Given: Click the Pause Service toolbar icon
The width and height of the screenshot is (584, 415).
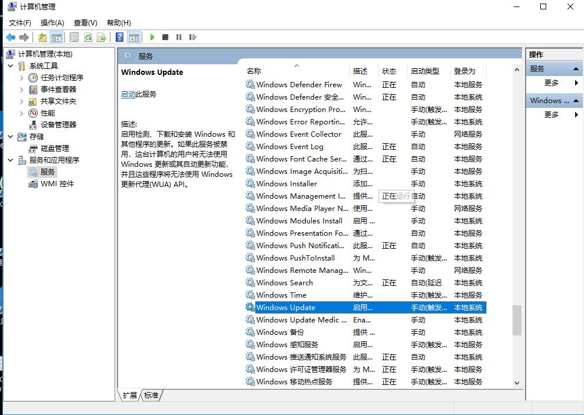Looking at the screenshot, I should (179, 37).
